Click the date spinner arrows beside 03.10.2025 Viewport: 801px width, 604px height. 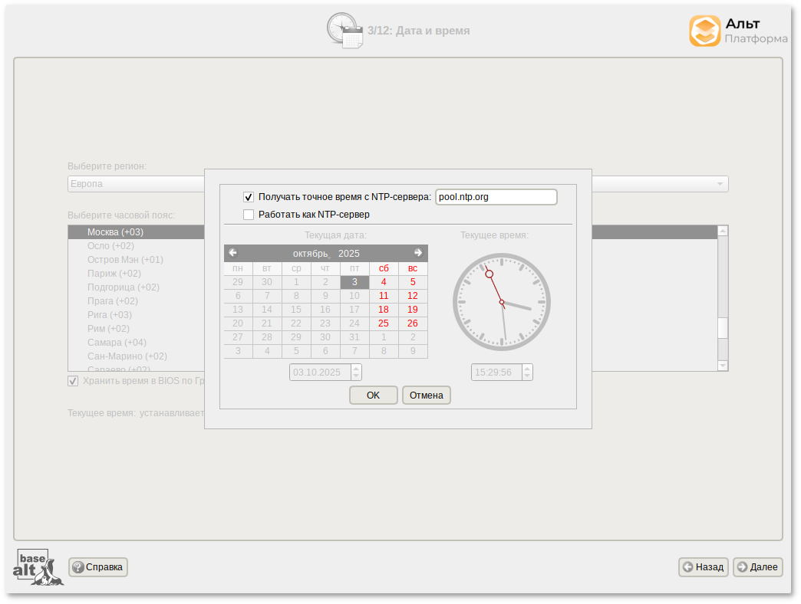[355, 373]
